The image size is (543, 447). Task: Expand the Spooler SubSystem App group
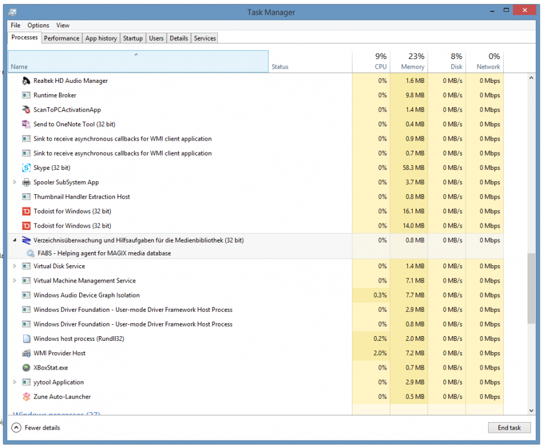[14, 182]
